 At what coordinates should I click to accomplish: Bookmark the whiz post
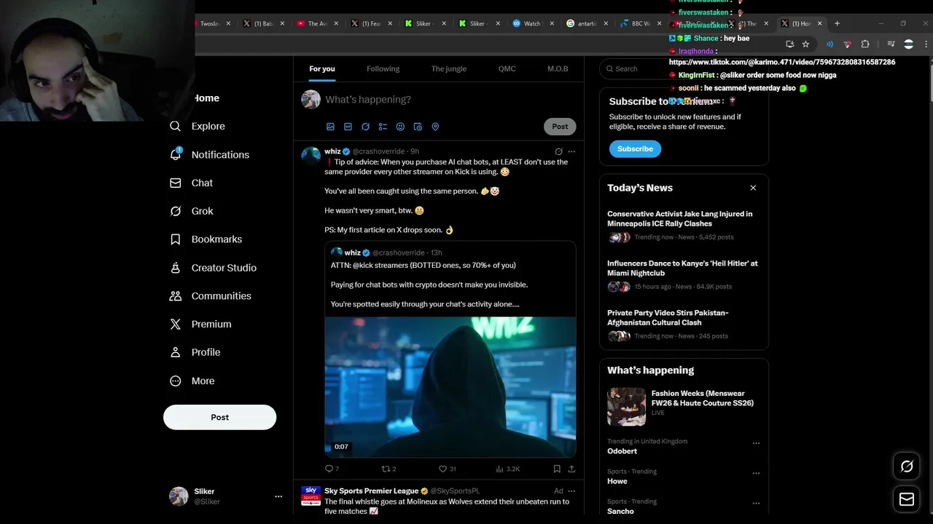(x=557, y=469)
